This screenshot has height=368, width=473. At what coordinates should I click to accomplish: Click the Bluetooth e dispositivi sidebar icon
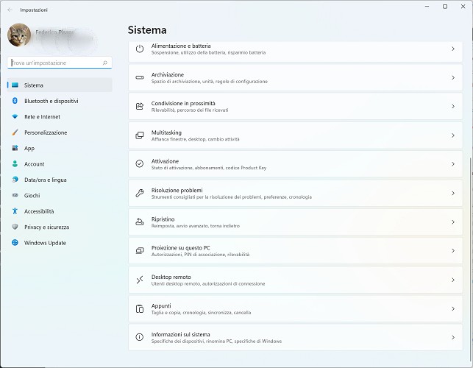(x=14, y=101)
